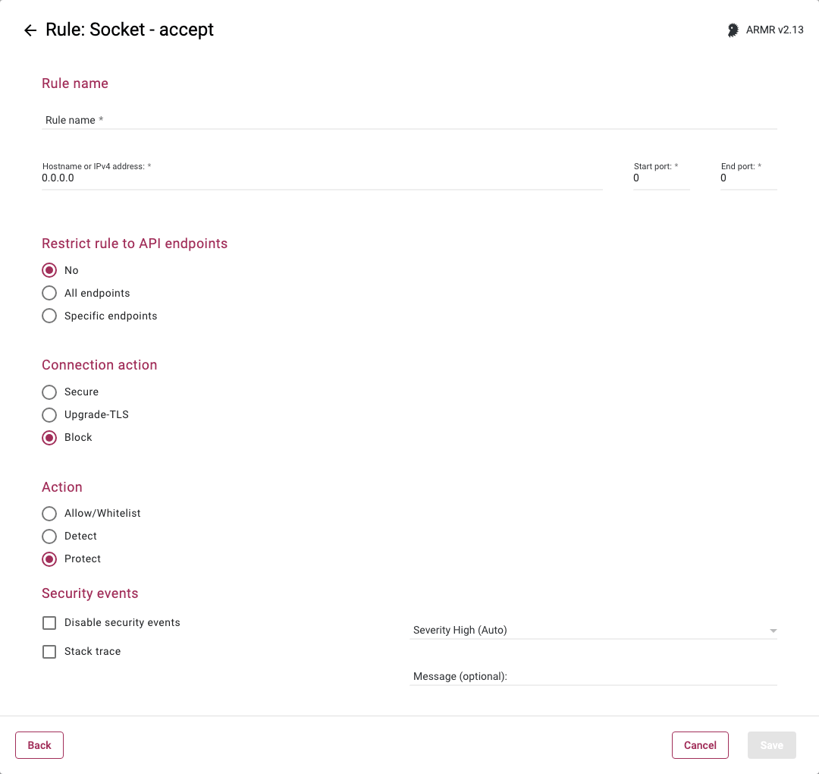Select the No radio for API endpoints
819x774 pixels.
(49, 270)
